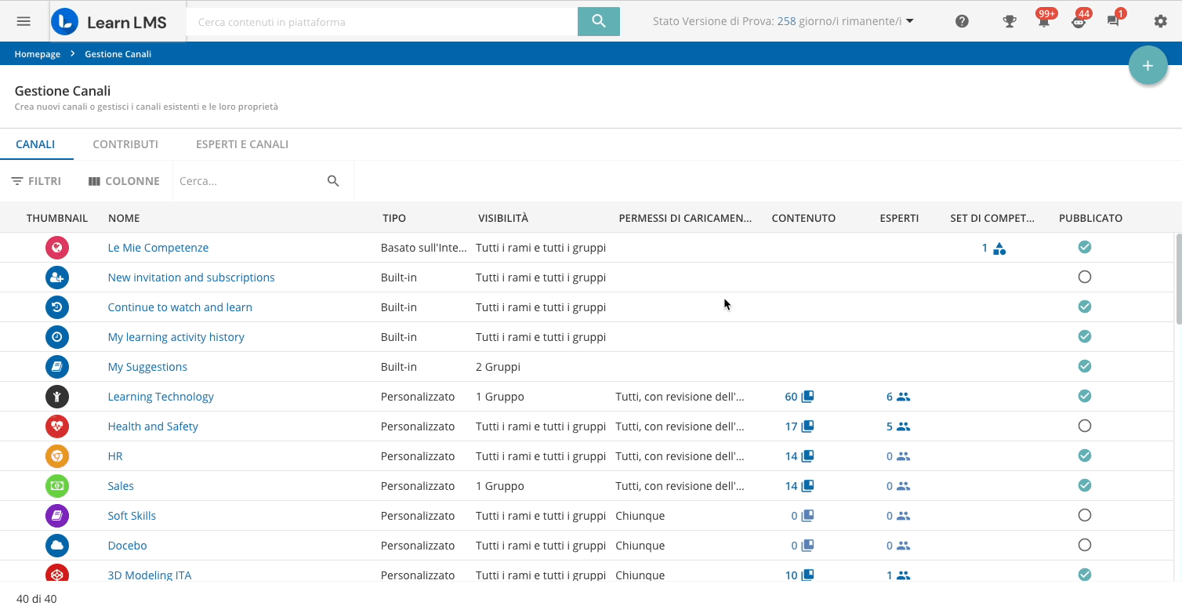Open the 14 contents of Sales channel

799,486
